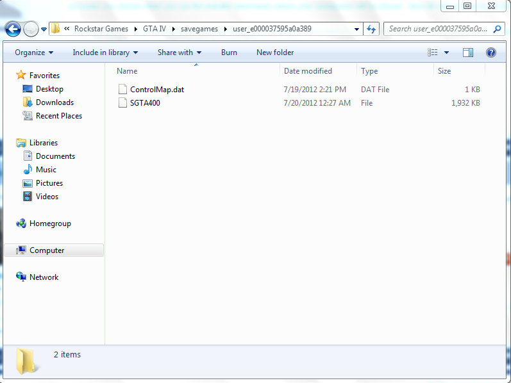This screenshot has width=511, height=383.
Task: Click date 7/19/2012 2:21 PM
Action: 315,90
